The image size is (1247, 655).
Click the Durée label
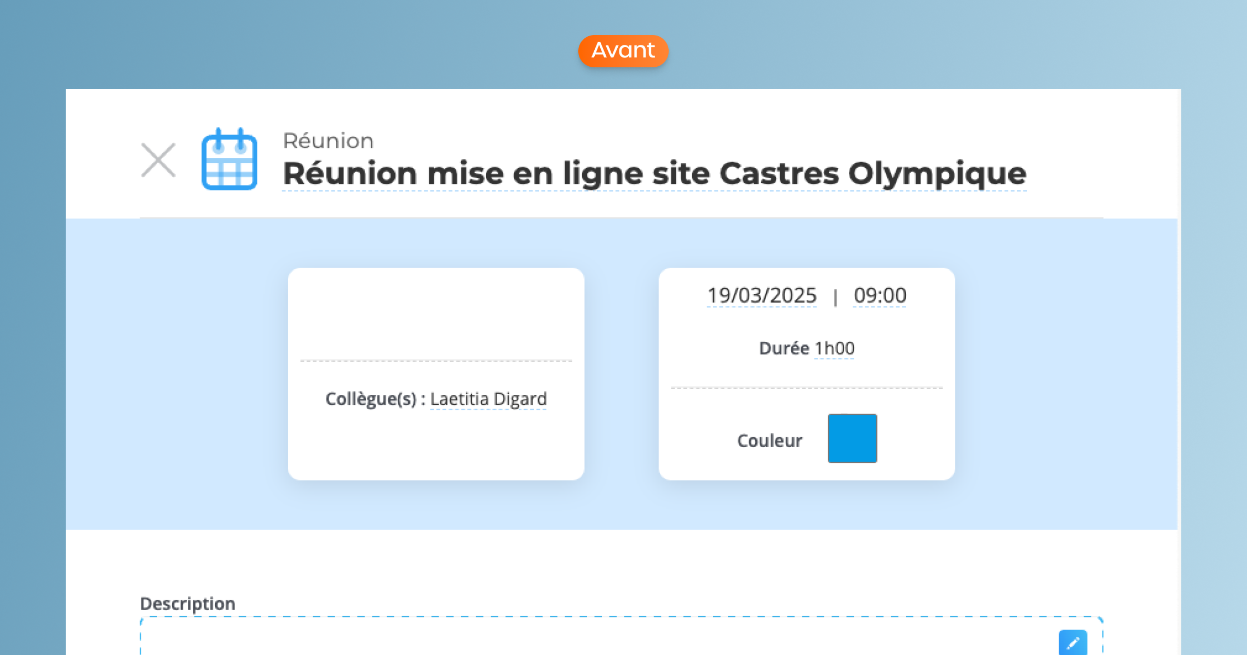click(x=784, y=348)
